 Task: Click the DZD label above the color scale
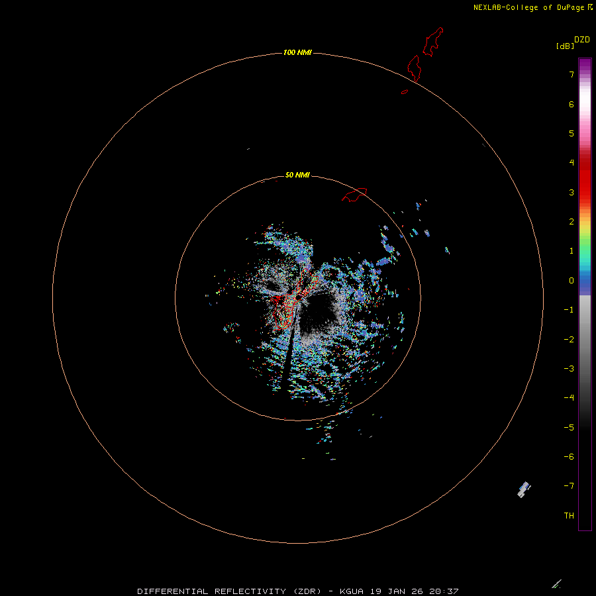(582, 40)
